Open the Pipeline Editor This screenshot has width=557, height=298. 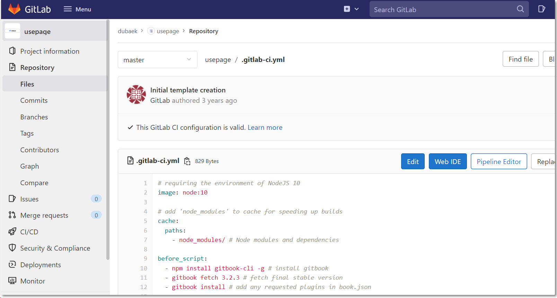click(499, 161)
